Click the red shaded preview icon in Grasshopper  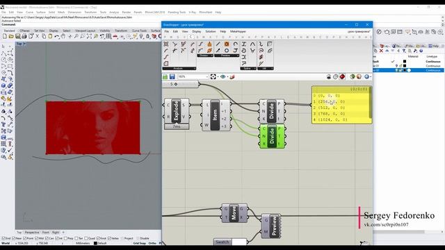[342, 77]
